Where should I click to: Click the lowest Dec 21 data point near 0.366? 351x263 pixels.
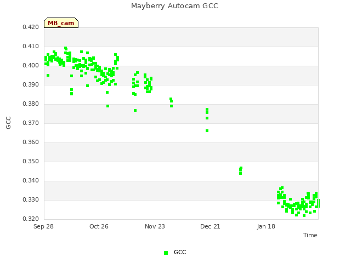click(x=207, y=130)
